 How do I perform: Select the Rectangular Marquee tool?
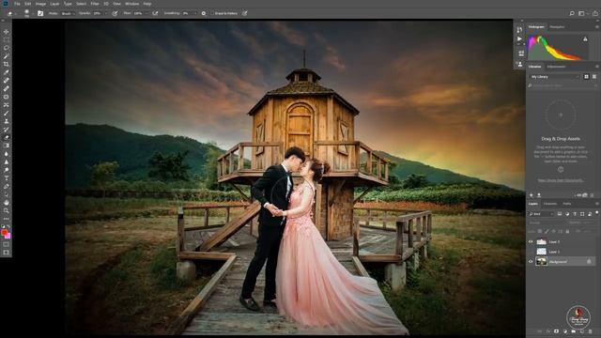(7, 39)
